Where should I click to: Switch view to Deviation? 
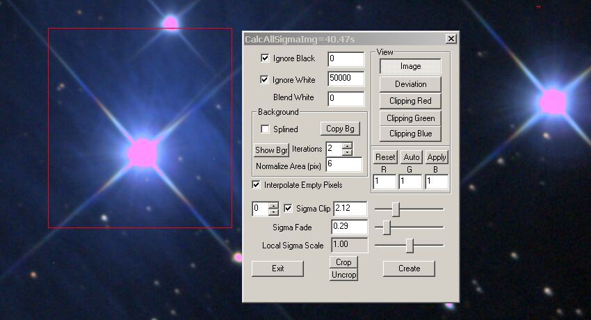[x=410, y=84]
